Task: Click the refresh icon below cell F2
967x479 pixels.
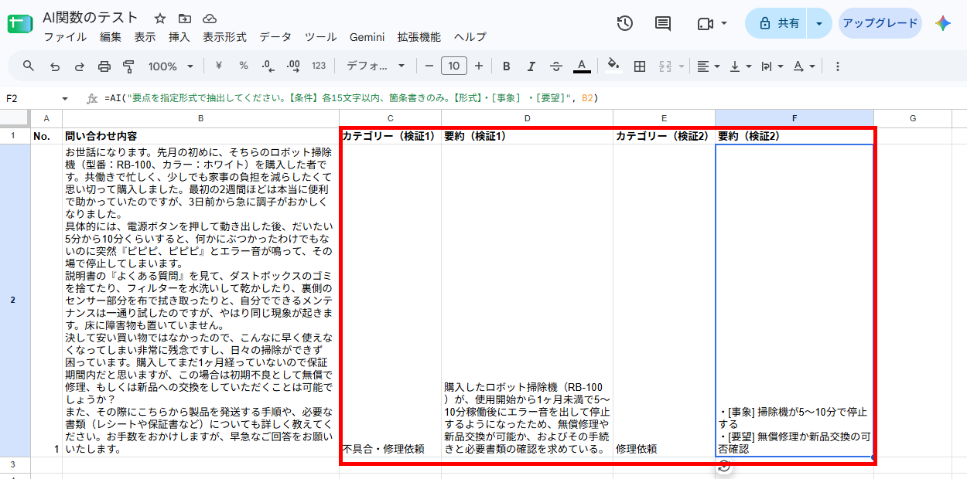Action: (724, 465)
